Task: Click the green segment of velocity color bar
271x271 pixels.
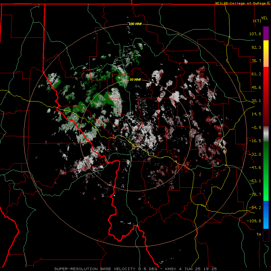Action: tap(266, 171)
